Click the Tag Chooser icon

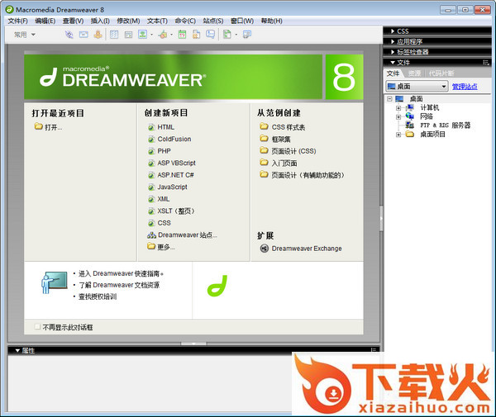[246, 35]
